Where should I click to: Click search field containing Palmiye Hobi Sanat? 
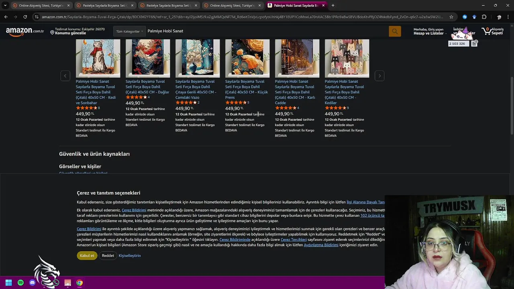pos(267,31)
